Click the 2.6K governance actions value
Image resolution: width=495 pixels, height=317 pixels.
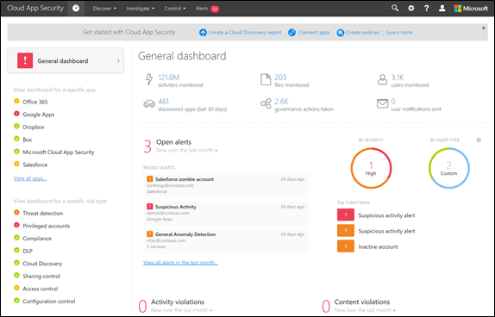[281, 102]
